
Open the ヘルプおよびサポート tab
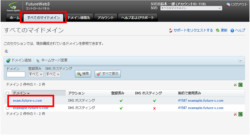pyautogui.click(x=138, y=17)
